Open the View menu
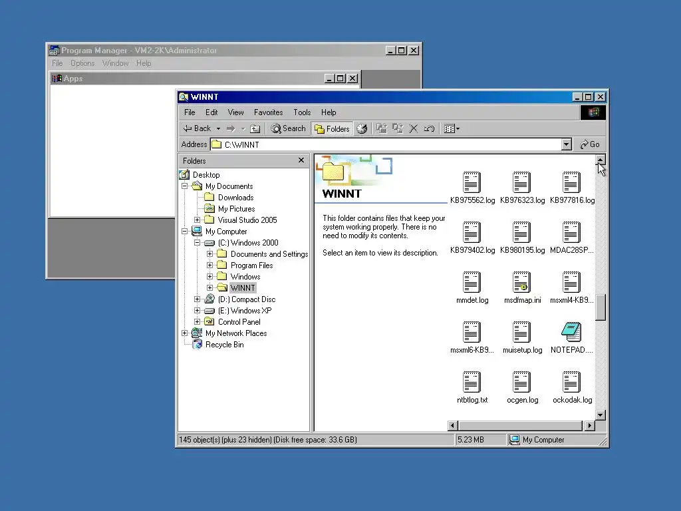 pyautogui.click(x=236, y=112)
